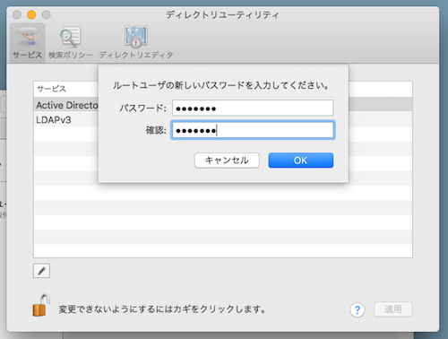Click the yellow minimize window button
The height and width of the screenshot is (339, 448).
pyautogui.click(x=31, y=14)
